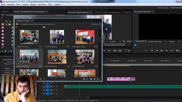The height and width of the screenshot is (102, 182).
Task: Mute track A2
Action: (x=54, y=86)
